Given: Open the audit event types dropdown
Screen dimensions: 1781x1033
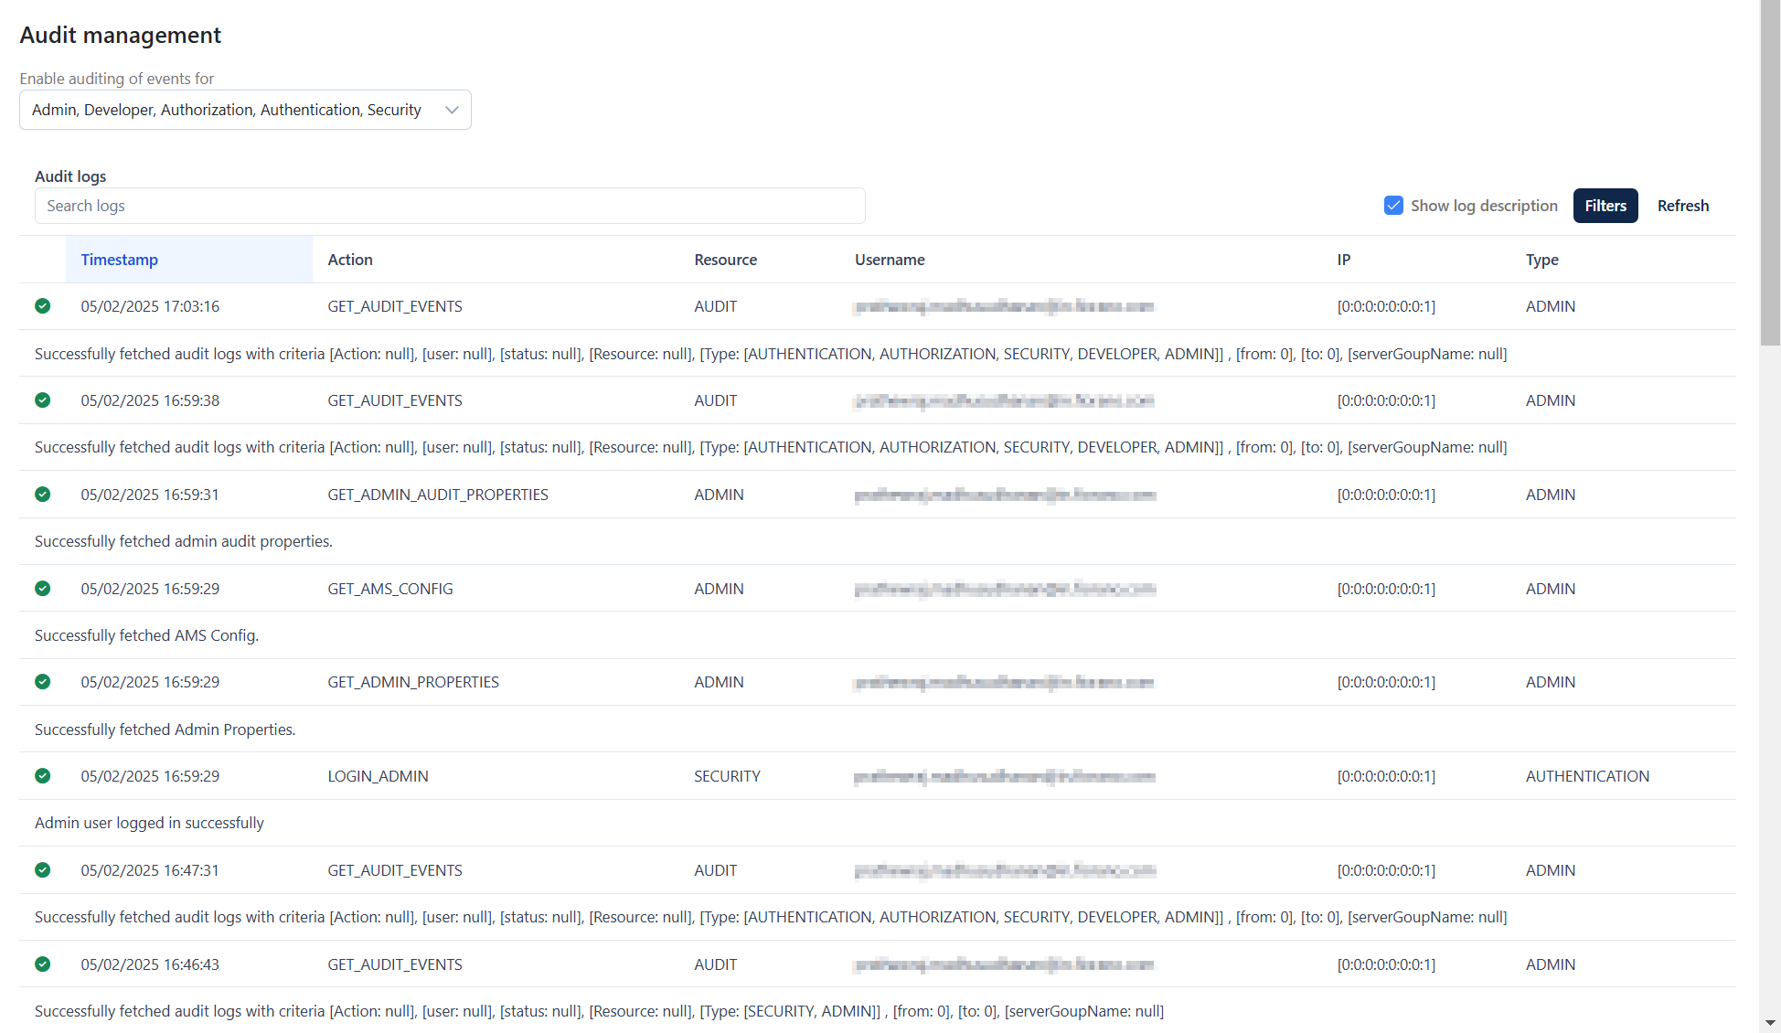Looking at the screenshot, I should (x=245, y=110).
